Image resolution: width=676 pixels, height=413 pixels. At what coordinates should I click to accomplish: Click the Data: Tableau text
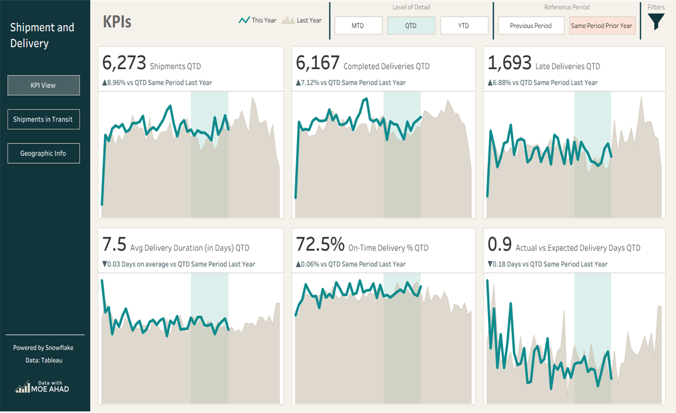(x=44, y=360)
